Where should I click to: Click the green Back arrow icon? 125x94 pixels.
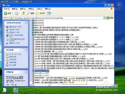(x=5, y=13)
